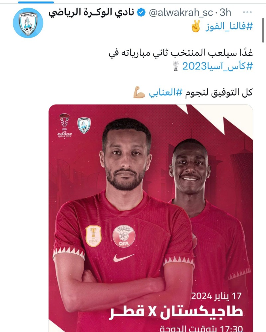Open the match poster image
Viewport: 266px width, 332px height.
pos(151,218)
